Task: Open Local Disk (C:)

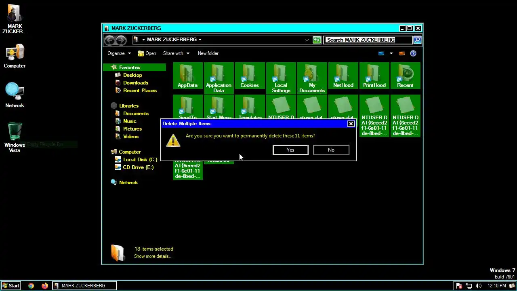Action: click(x=140, y=160)
